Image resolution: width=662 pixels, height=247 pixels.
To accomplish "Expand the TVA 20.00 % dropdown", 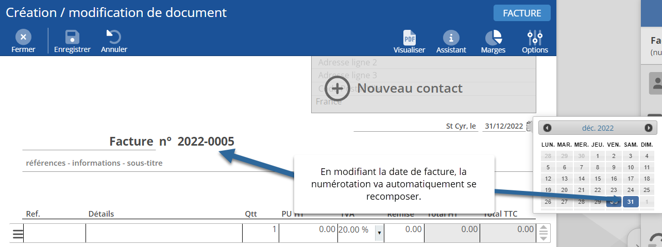I will click(379, 233).
